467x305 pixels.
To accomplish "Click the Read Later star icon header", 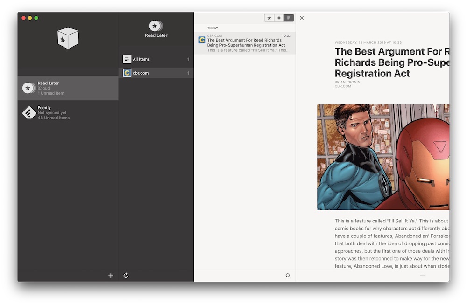I will coord(156,26).
